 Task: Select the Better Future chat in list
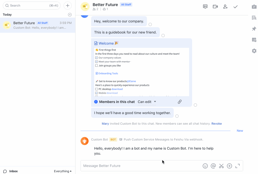[38, 25]
